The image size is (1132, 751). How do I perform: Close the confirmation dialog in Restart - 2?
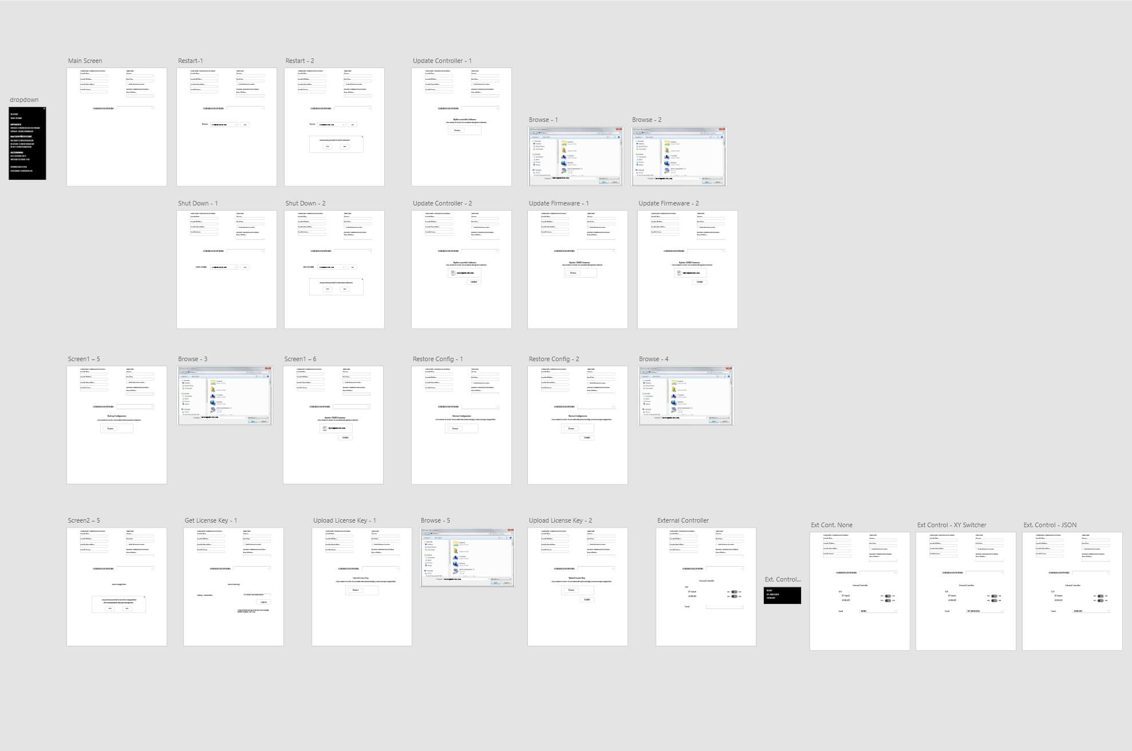[362, 137]
